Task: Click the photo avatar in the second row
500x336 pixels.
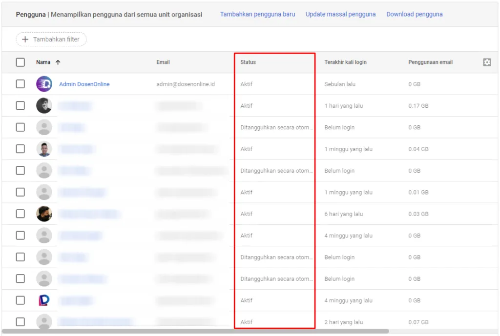Action: (x=44, y=105)
